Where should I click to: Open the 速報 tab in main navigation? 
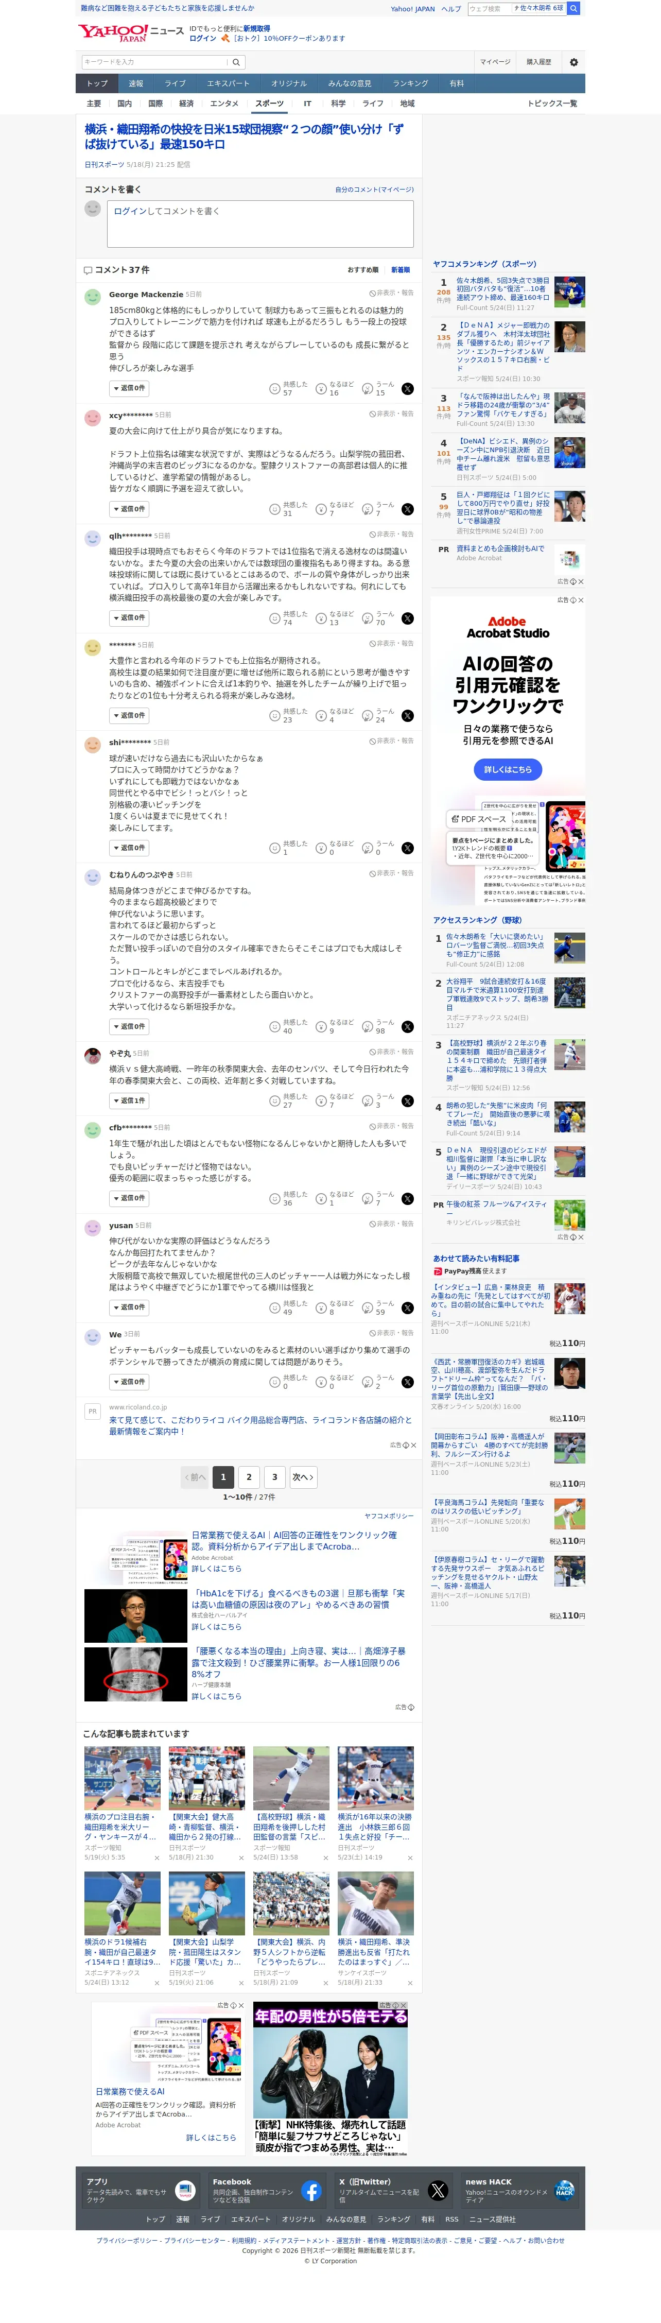135,84
